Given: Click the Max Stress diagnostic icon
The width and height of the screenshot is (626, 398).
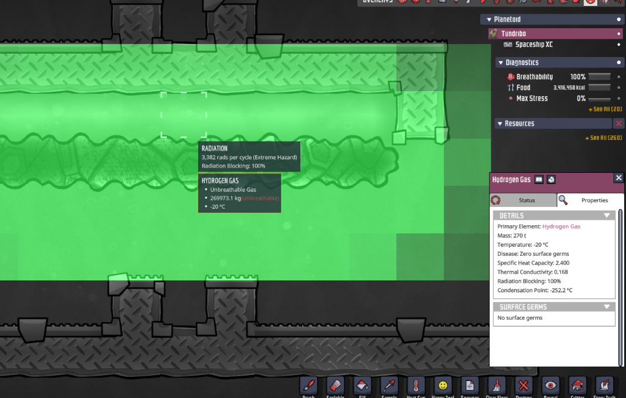Looking at the screenshot, I should pyautogui.click(x=511, y=98).
